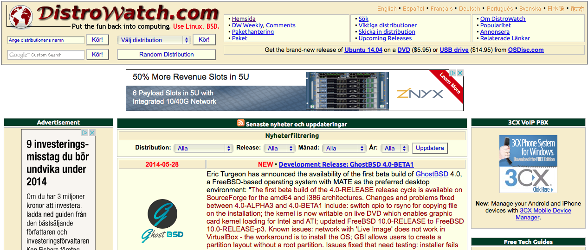Switch language to Japanese (日本語)

coord(556,9)
